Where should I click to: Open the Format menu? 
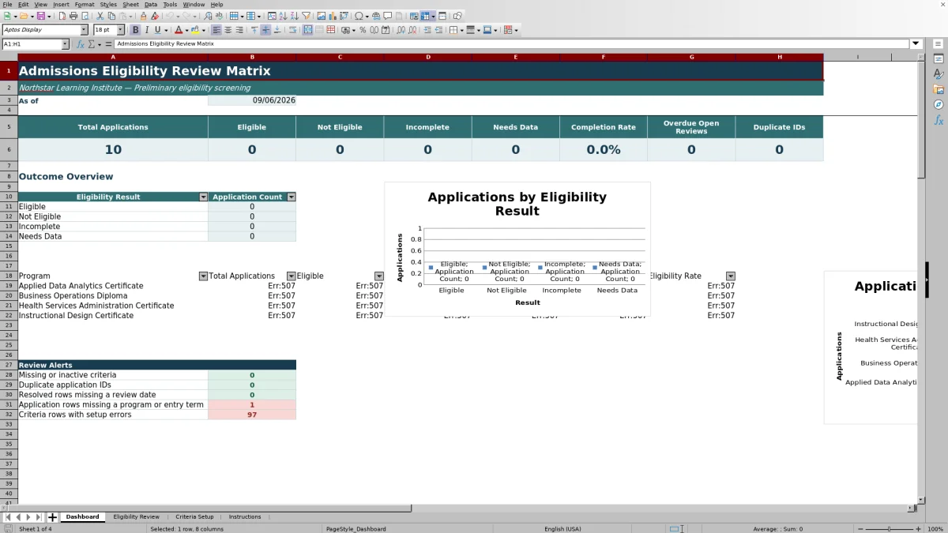(85, 4)
